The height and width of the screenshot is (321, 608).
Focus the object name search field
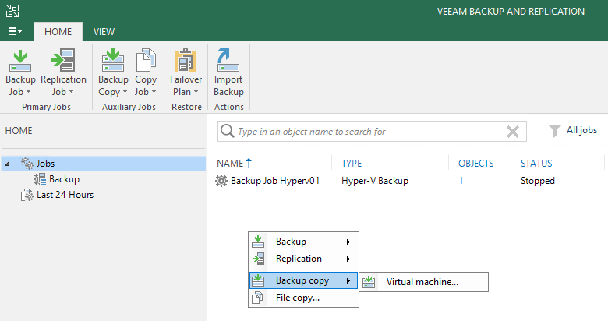point(372,132)
